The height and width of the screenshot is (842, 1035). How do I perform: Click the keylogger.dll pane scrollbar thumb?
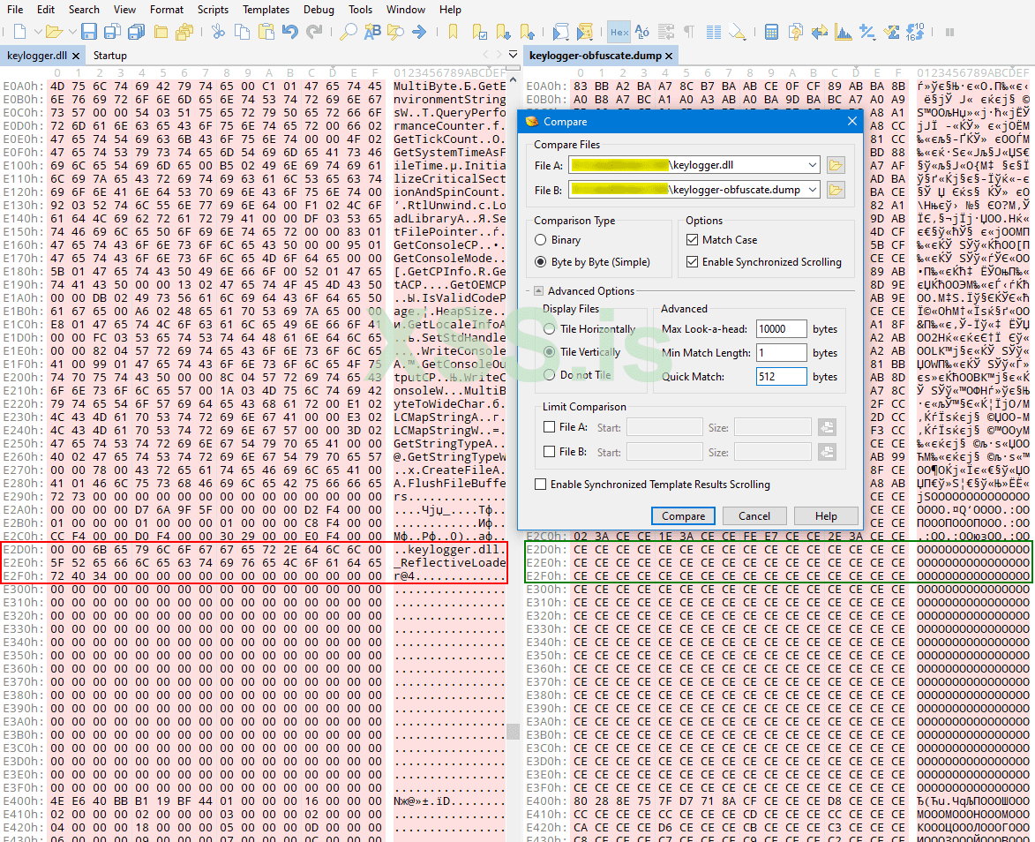(x=513, y=731)
